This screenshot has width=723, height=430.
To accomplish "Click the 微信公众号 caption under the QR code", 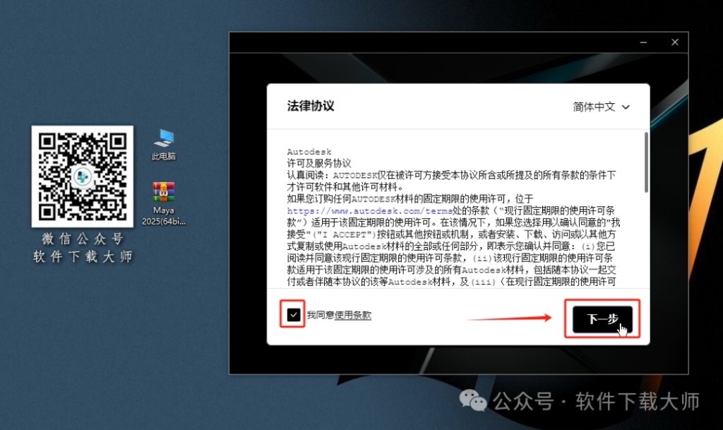I will coord(83,239).
